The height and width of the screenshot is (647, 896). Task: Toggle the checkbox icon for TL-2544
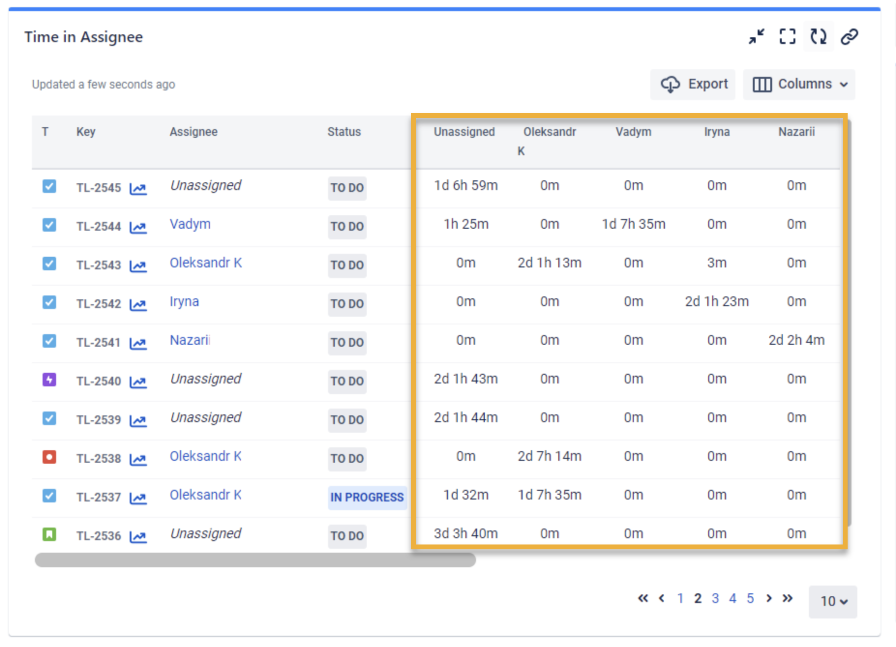point(49,225)
